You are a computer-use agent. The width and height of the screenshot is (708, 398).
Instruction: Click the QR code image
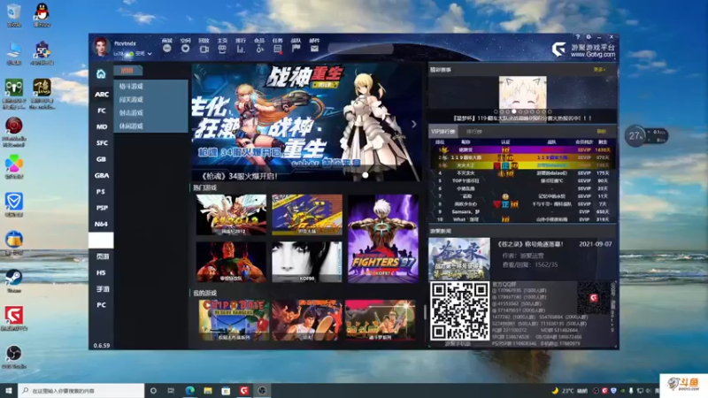point(459,311)
